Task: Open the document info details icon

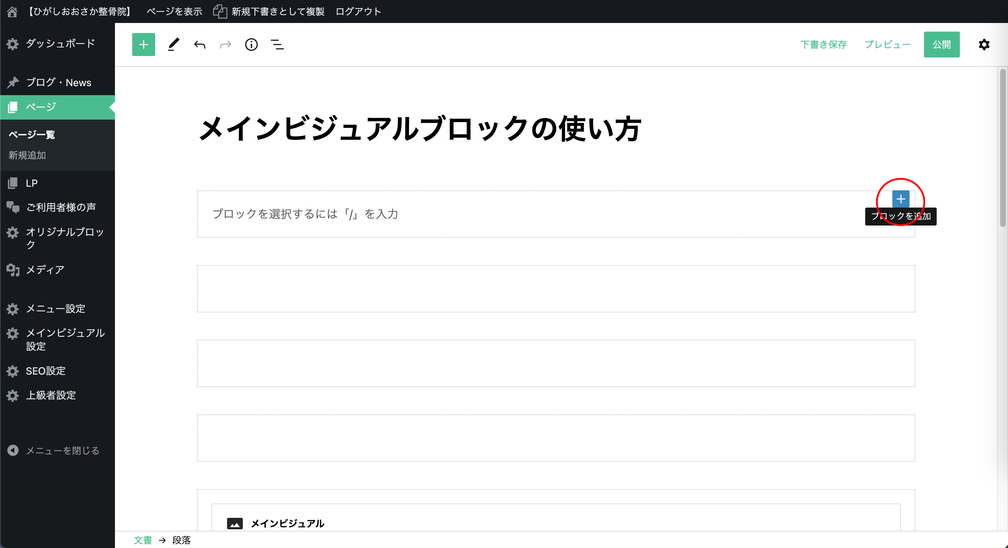Action: pyautogui.click(x=251, y=45)
